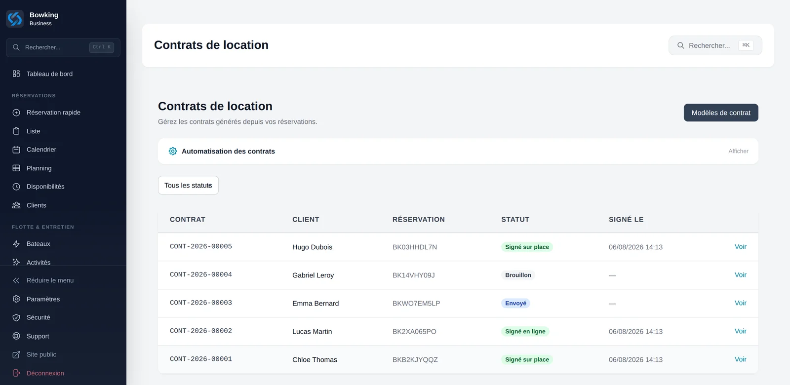Click the header search magnifier icon
The width and height of the screenshot is (790, 385).
681,45
